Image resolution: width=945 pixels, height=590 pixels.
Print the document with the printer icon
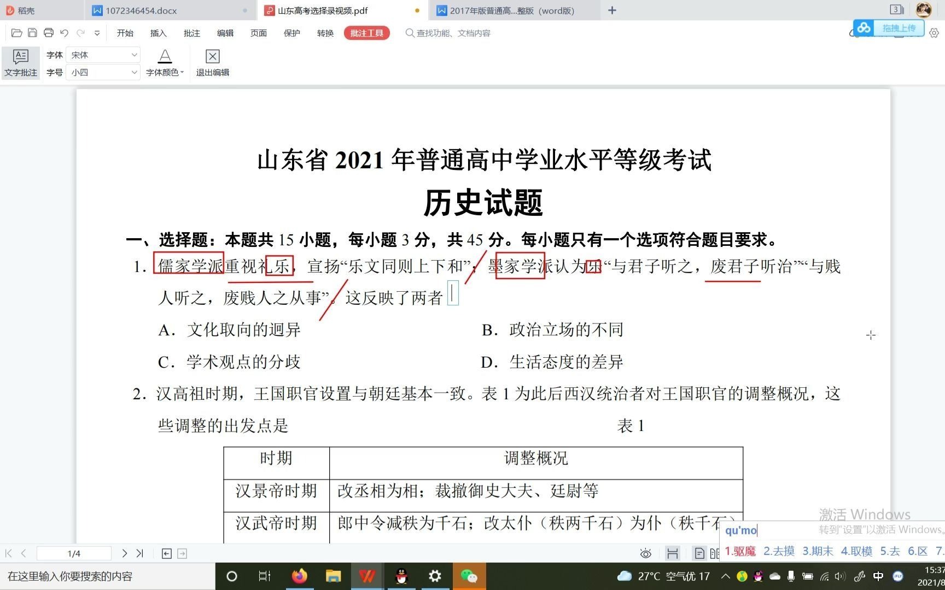pos(48,33)
